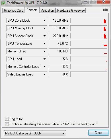Expand the GPU Load dropdown arrow
111x139 pixels.
click(x=44, y=59)
